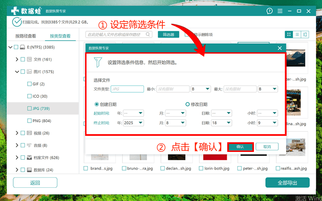Switch to list view icon

(297, 34)
